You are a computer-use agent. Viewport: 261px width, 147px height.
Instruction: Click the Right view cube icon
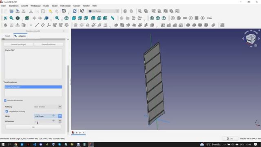(86, 18)
